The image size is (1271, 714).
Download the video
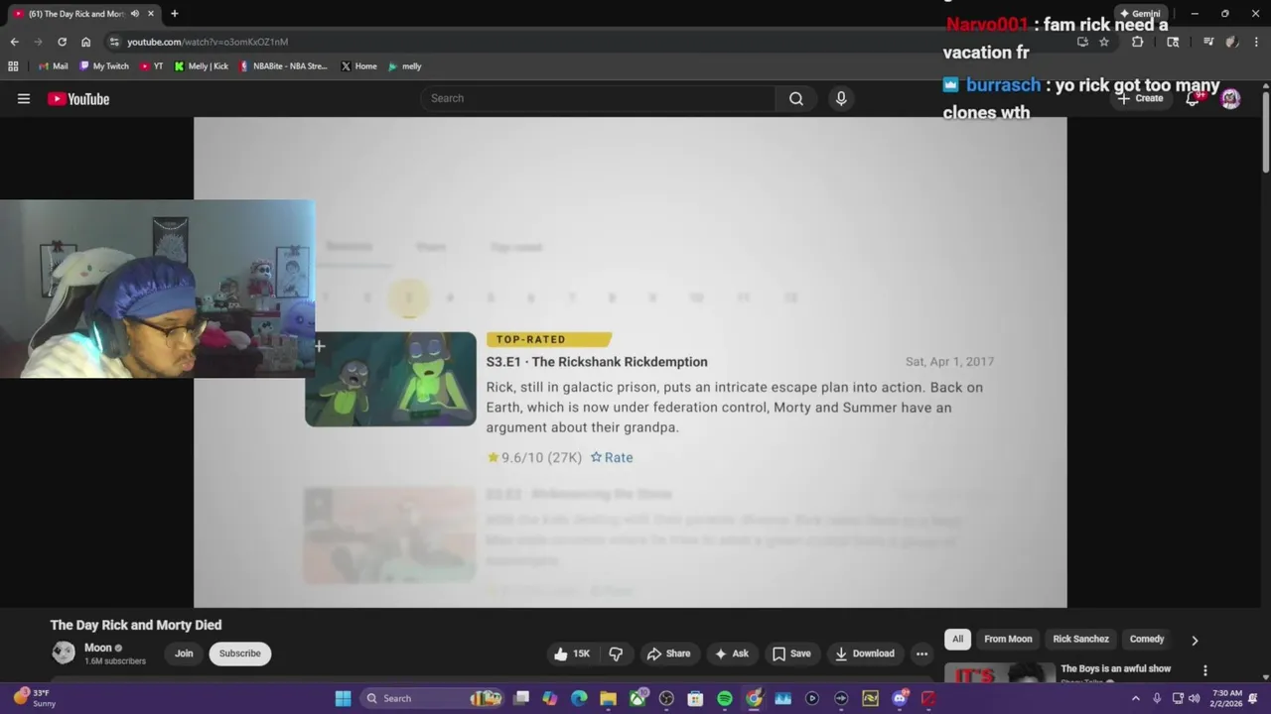[865, 654]
